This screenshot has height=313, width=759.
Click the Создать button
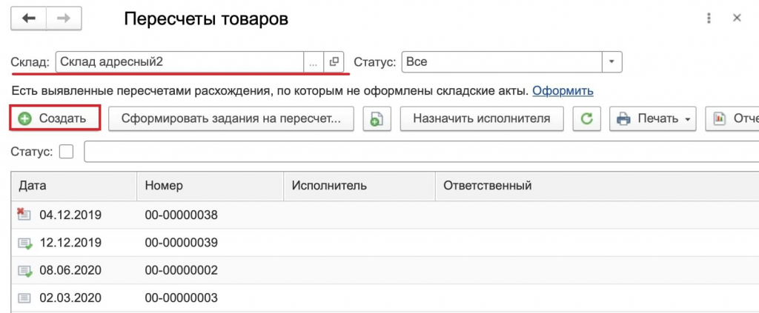pyautogui.click(x=55, y=119)
